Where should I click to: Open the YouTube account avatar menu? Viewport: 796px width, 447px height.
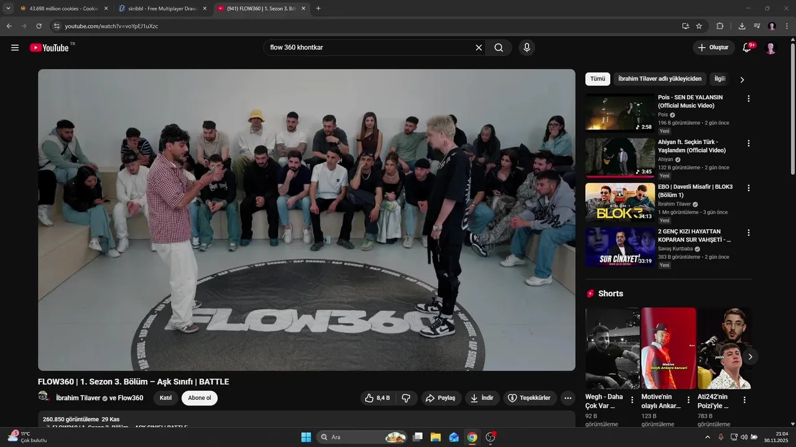point(771,48)
